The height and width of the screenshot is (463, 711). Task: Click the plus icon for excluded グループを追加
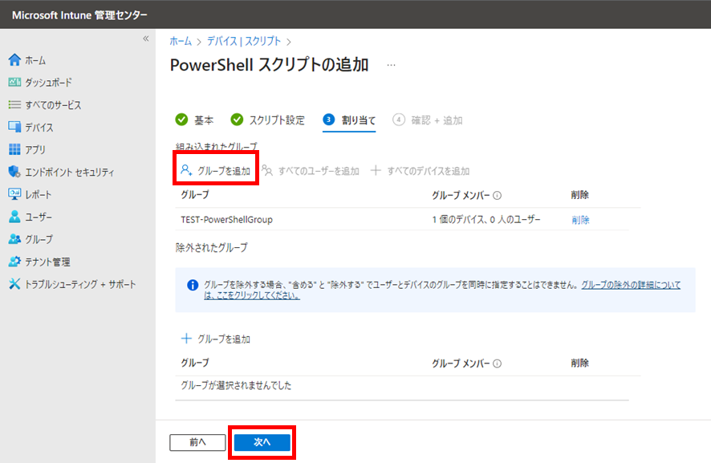tap(186, 339)
